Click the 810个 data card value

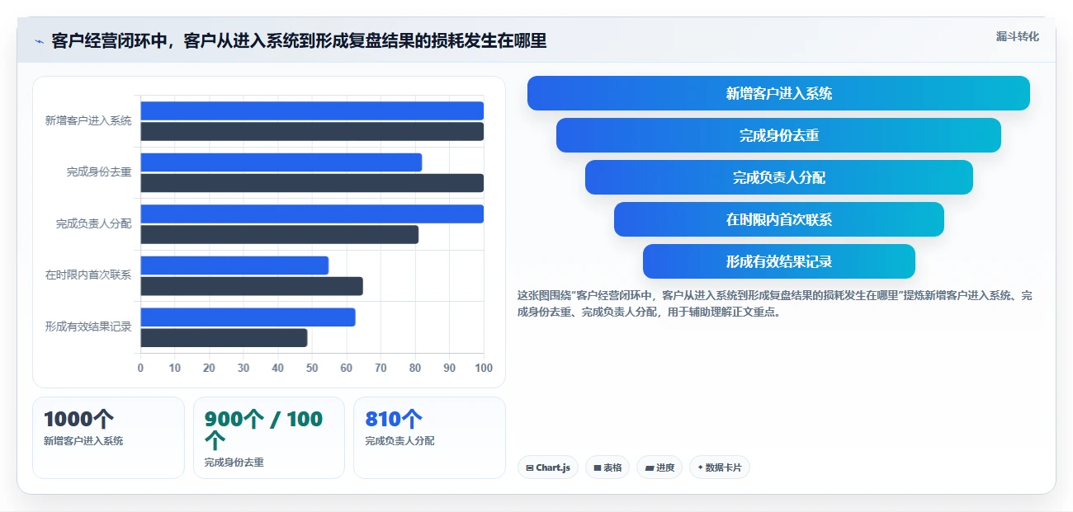[394, 419]
